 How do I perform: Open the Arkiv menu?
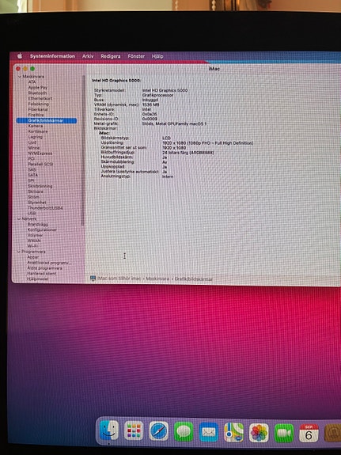pos(88,56)
